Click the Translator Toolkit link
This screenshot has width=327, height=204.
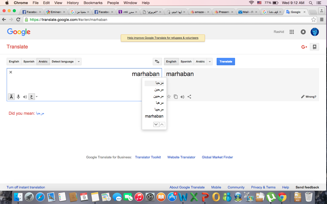click(148, 157)
